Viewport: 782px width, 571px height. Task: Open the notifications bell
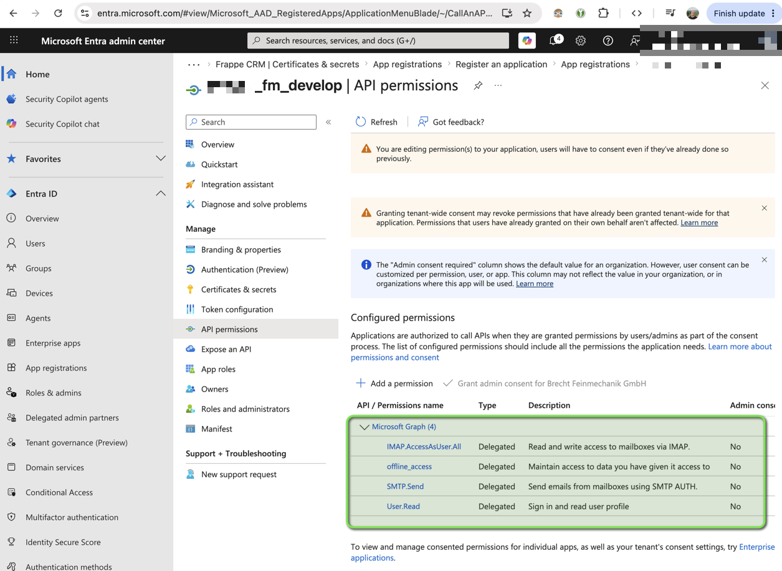pos(554,40)
